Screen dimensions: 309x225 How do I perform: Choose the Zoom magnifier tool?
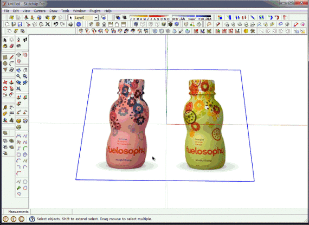click(18, 76)
